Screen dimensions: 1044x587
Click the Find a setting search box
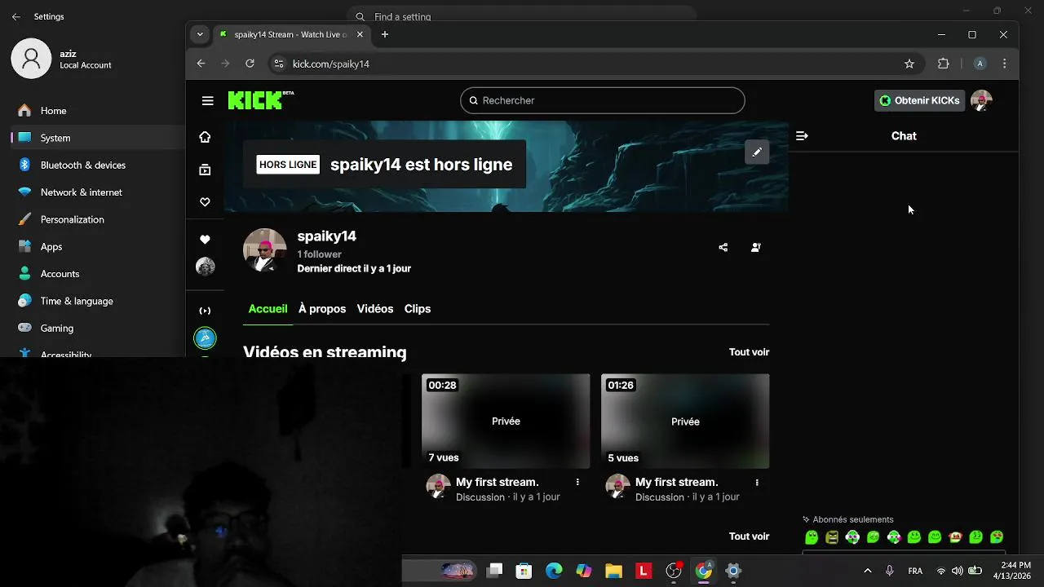click(522, 16)
